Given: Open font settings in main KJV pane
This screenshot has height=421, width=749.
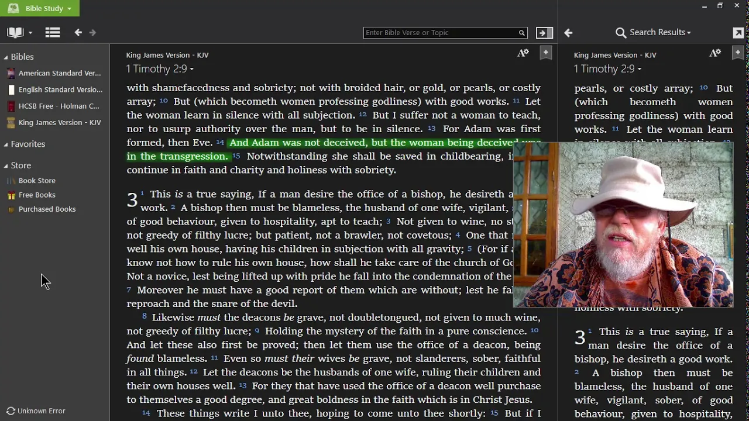Looking at the screenshot, I should coord(523,53).
